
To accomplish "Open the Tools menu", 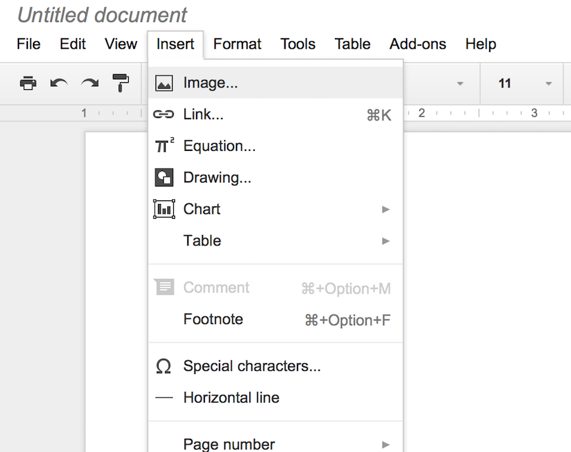I will coord(298,44).
